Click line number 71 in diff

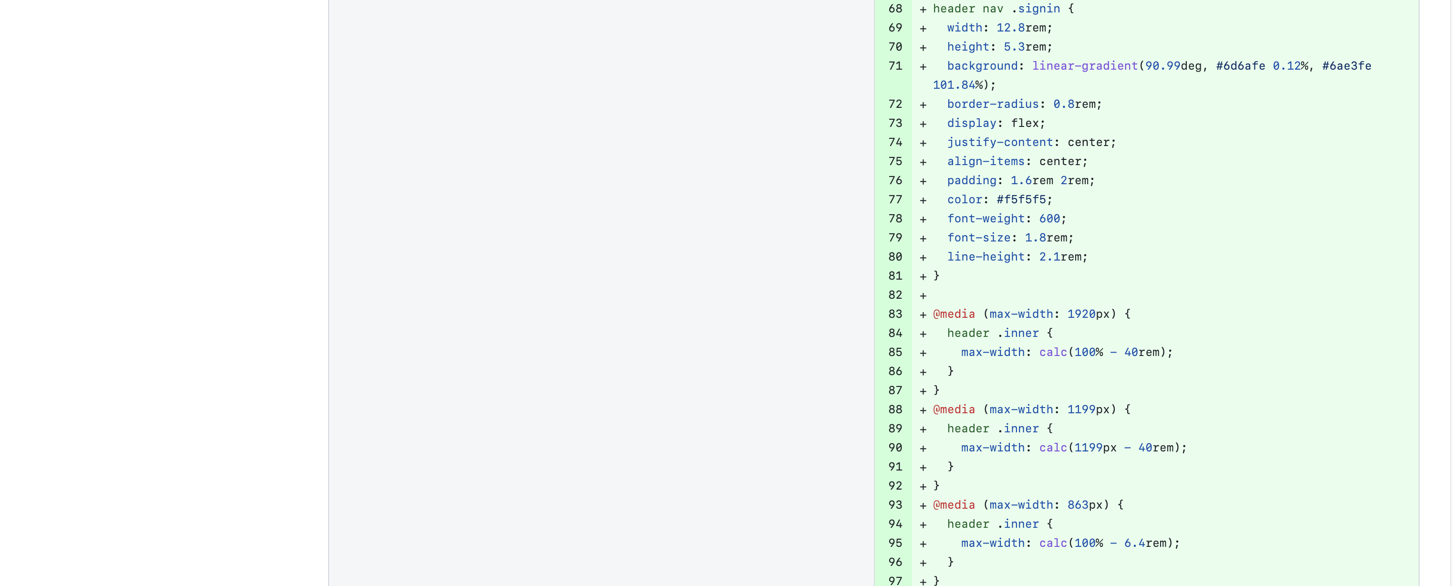coord(894,66)
